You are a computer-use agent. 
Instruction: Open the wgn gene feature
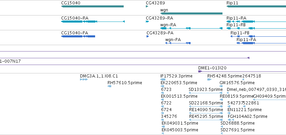click(191, 13)
